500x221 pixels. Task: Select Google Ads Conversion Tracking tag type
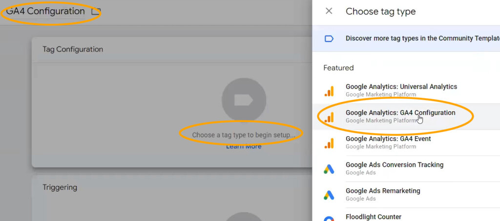(406, 169)
